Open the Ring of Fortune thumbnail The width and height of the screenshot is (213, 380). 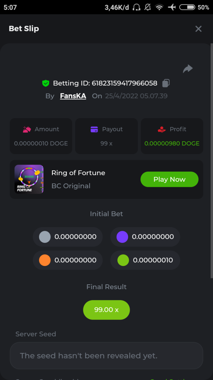[29, 179]
